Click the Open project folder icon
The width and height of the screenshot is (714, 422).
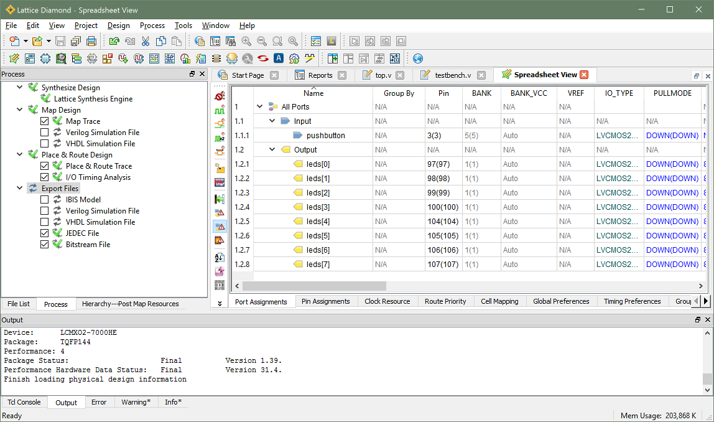pos(37,42)
